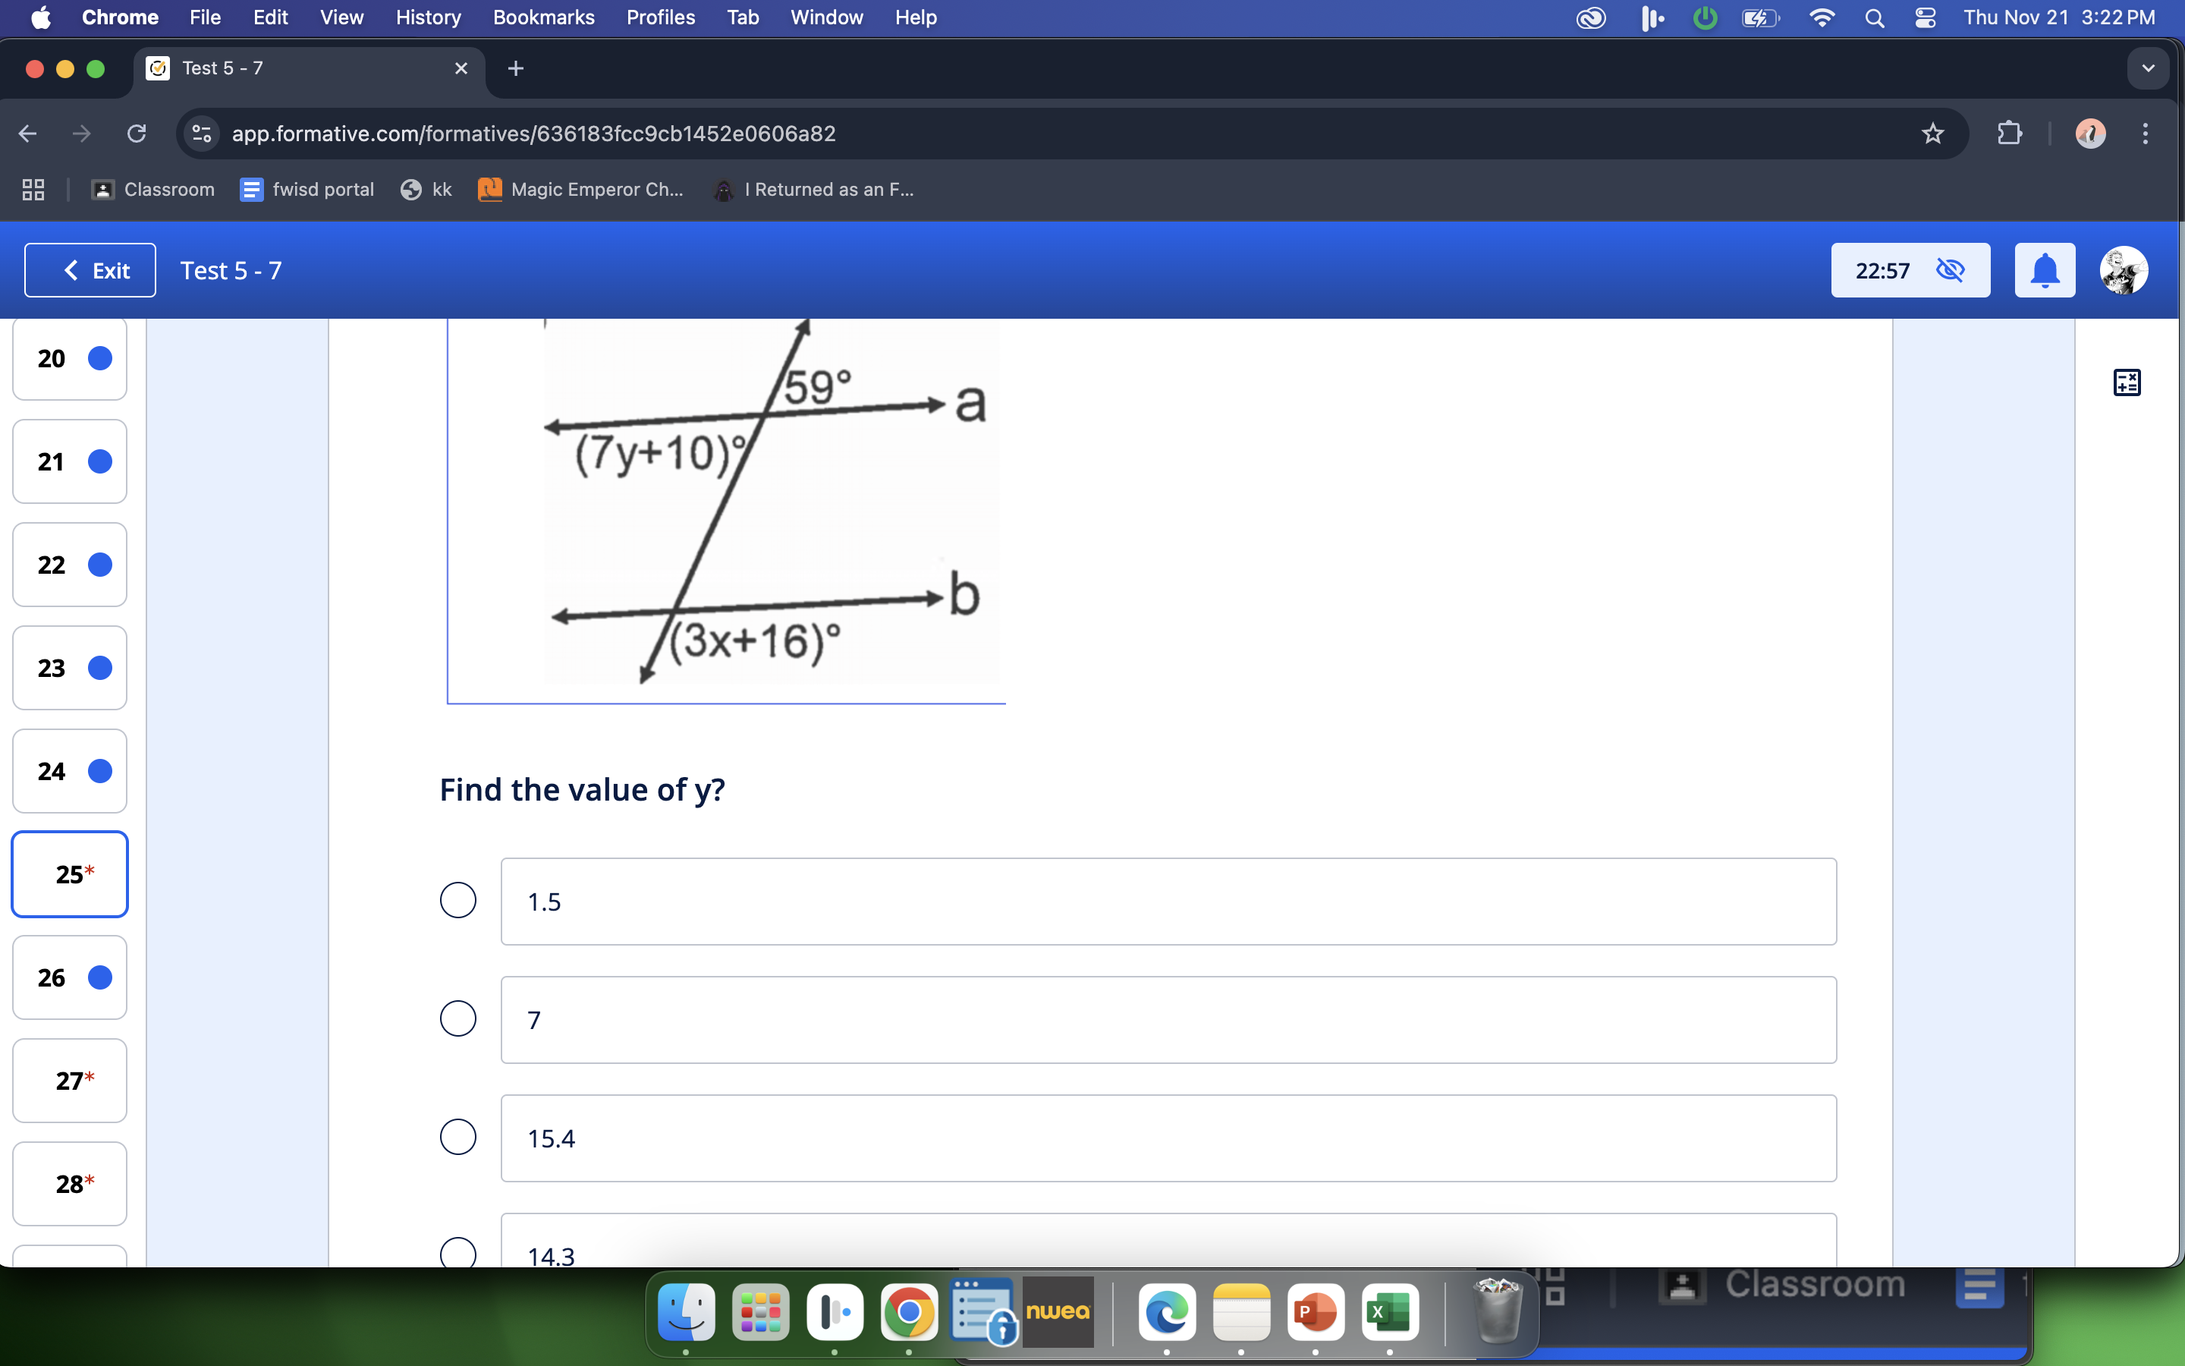Open kk bookmark
This screenshot has width=2185, height=1366.
(x=426, y=190)
